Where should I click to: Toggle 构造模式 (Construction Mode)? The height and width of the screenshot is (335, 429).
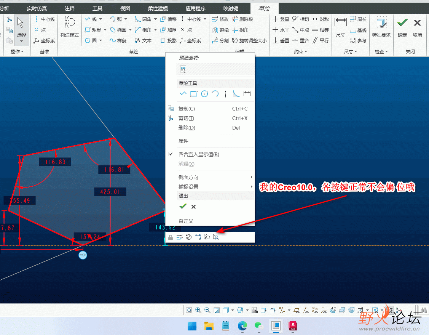pos(70,27)
